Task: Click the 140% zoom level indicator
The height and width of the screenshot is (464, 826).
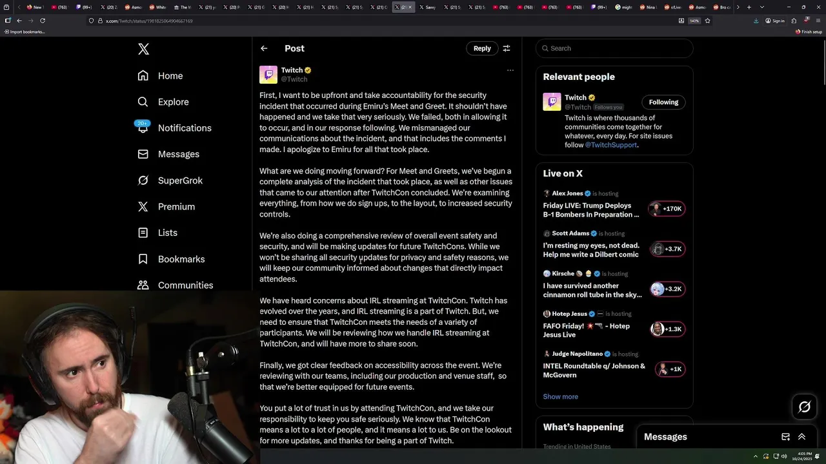Action: [x=694, y=21]
